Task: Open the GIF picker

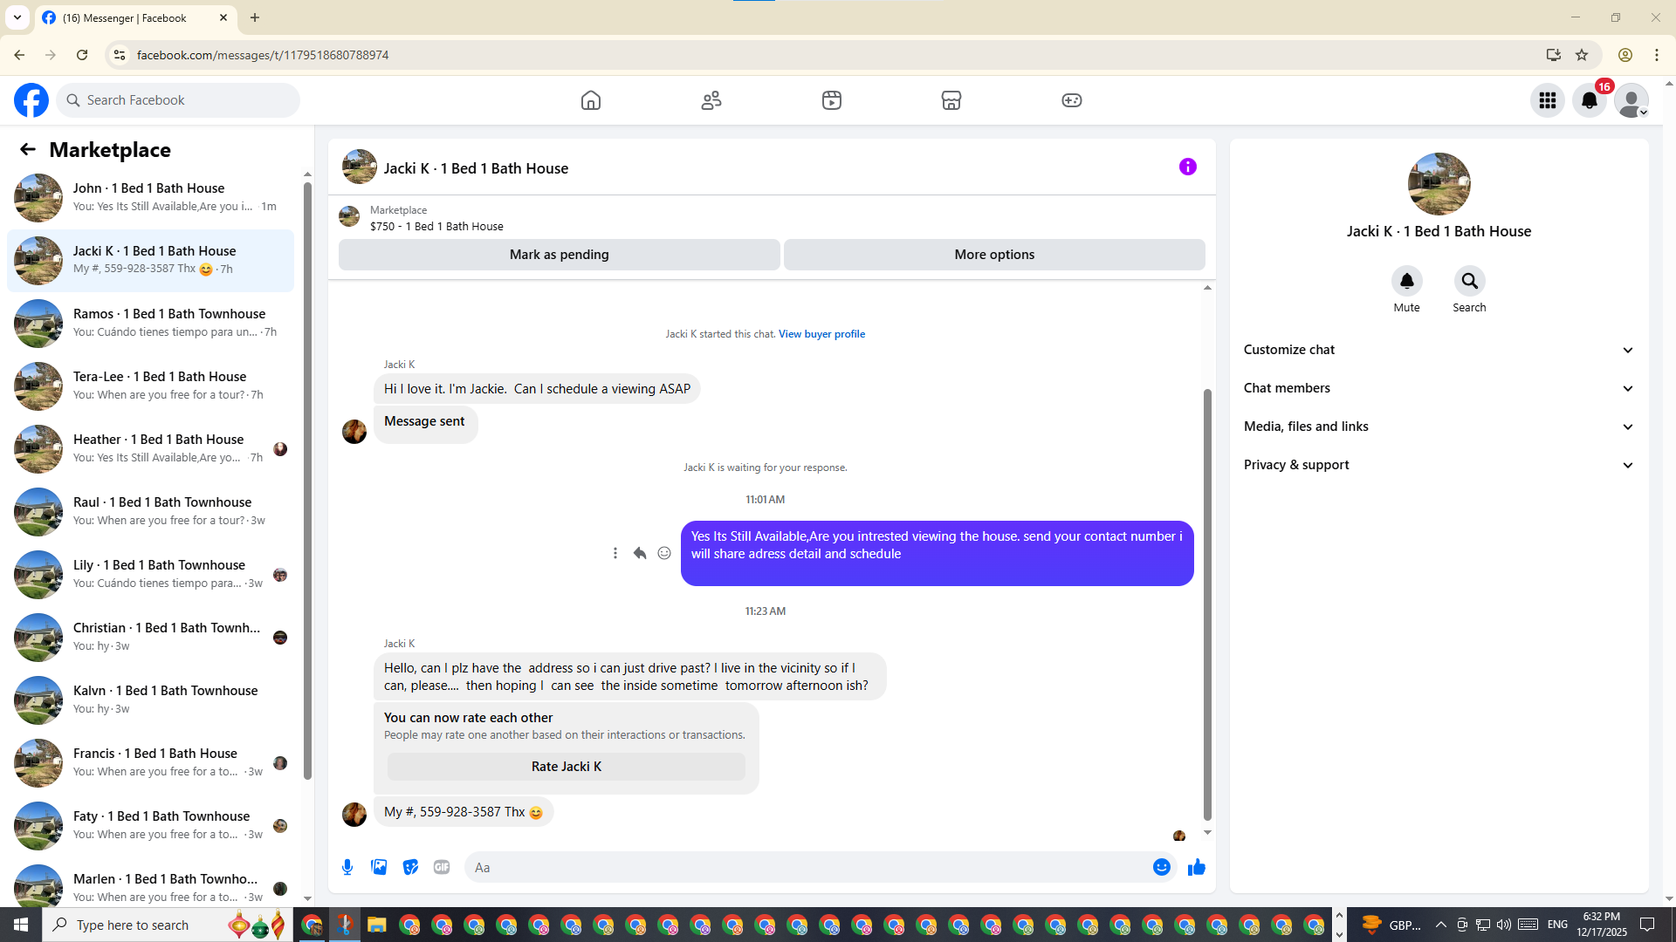Action: click(x=442, y=867)
